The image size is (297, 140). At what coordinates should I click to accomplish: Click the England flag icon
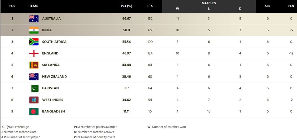click(x=34, y=53)
